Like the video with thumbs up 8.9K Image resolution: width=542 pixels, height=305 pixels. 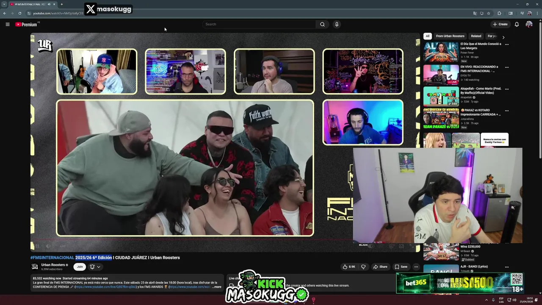(349, 267)
